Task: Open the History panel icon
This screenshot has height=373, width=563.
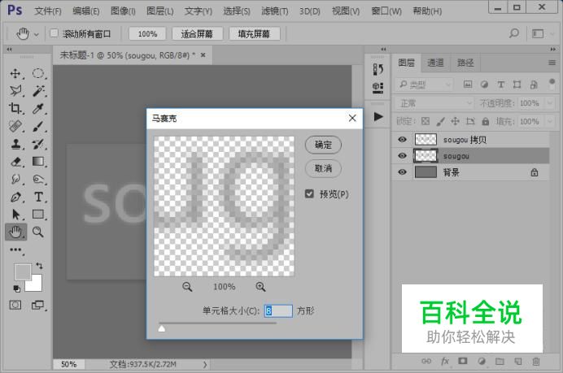Action: [378, 69]
